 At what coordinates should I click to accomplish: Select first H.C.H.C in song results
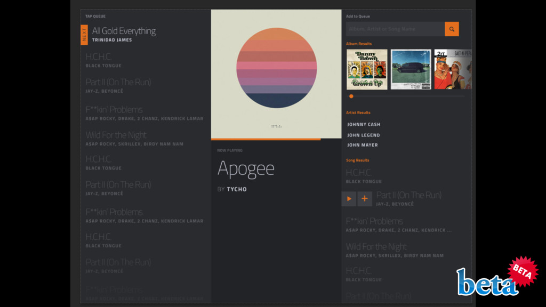pos(364,176)
